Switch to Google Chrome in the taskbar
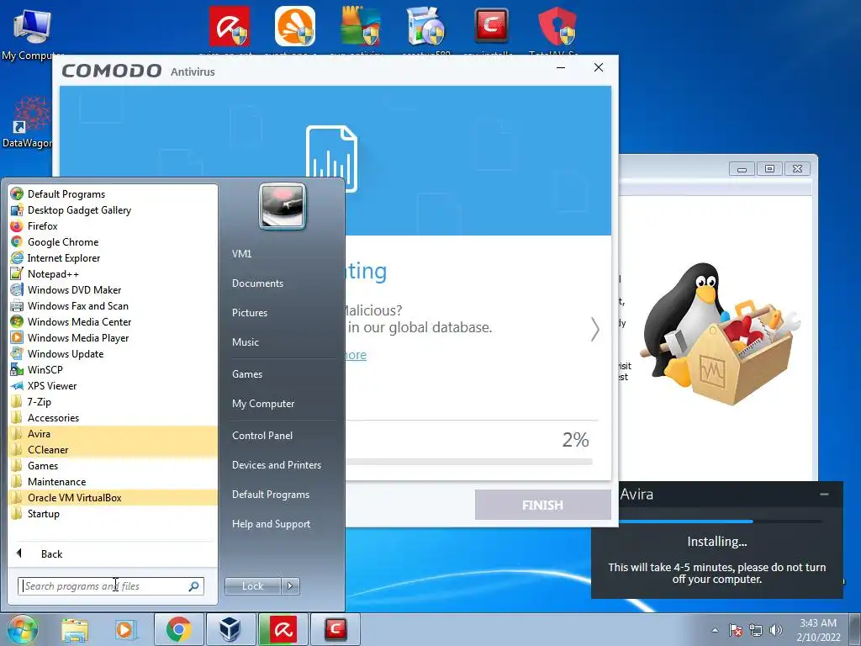The height and width of the screenshot is (646, 861). pyautogui.click(x=179, y=629)
